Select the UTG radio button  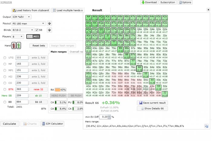click(5, 58)
